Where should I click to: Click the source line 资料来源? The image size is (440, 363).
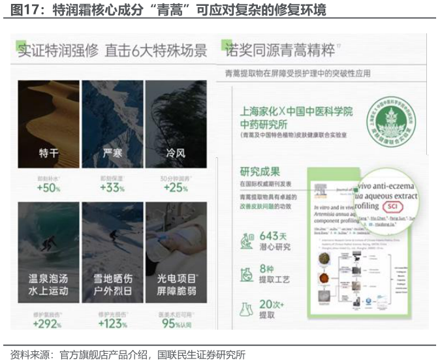128,355
